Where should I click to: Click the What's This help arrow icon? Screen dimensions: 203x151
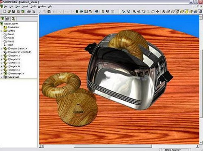point(108,12)
